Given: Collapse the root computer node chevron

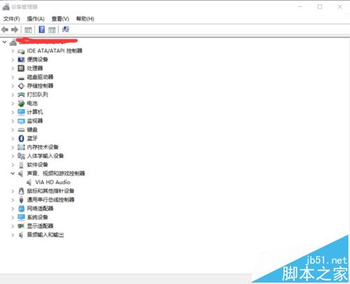Looking at the screenshot, I should (4, 42).
